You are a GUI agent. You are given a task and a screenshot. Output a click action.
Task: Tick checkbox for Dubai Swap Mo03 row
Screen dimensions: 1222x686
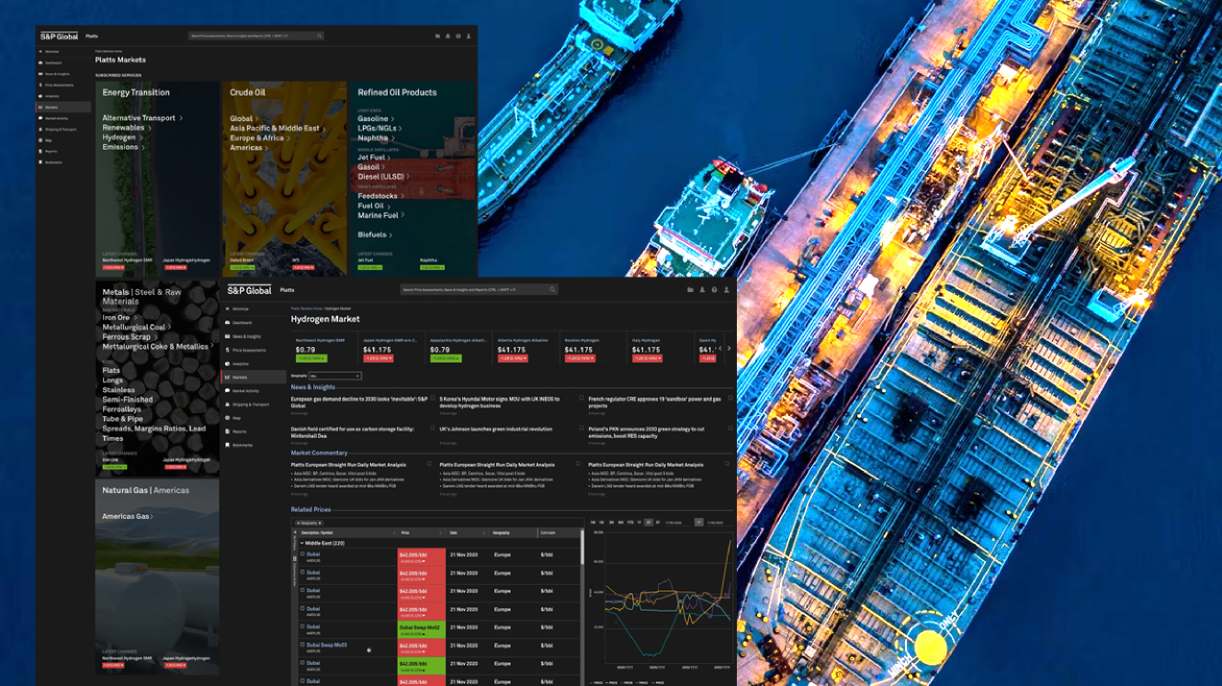pos(302,645)
